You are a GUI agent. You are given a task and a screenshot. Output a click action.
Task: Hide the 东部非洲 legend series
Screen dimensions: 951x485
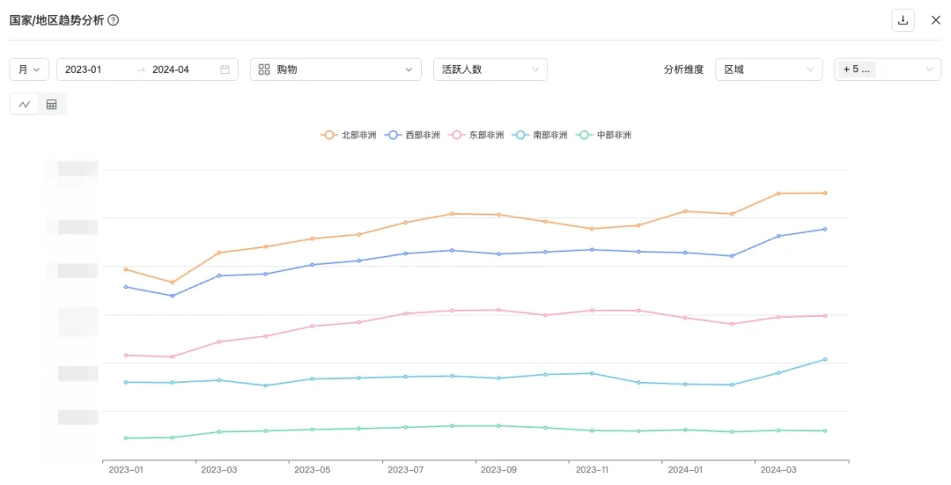pyautogui.click(x=476, y=135)
